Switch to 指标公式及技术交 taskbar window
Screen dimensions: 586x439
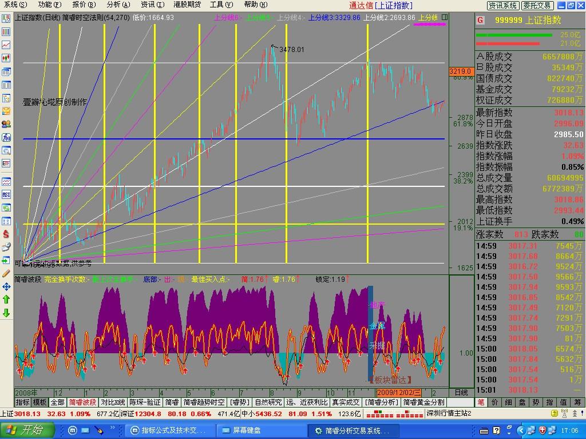(170, 430)
